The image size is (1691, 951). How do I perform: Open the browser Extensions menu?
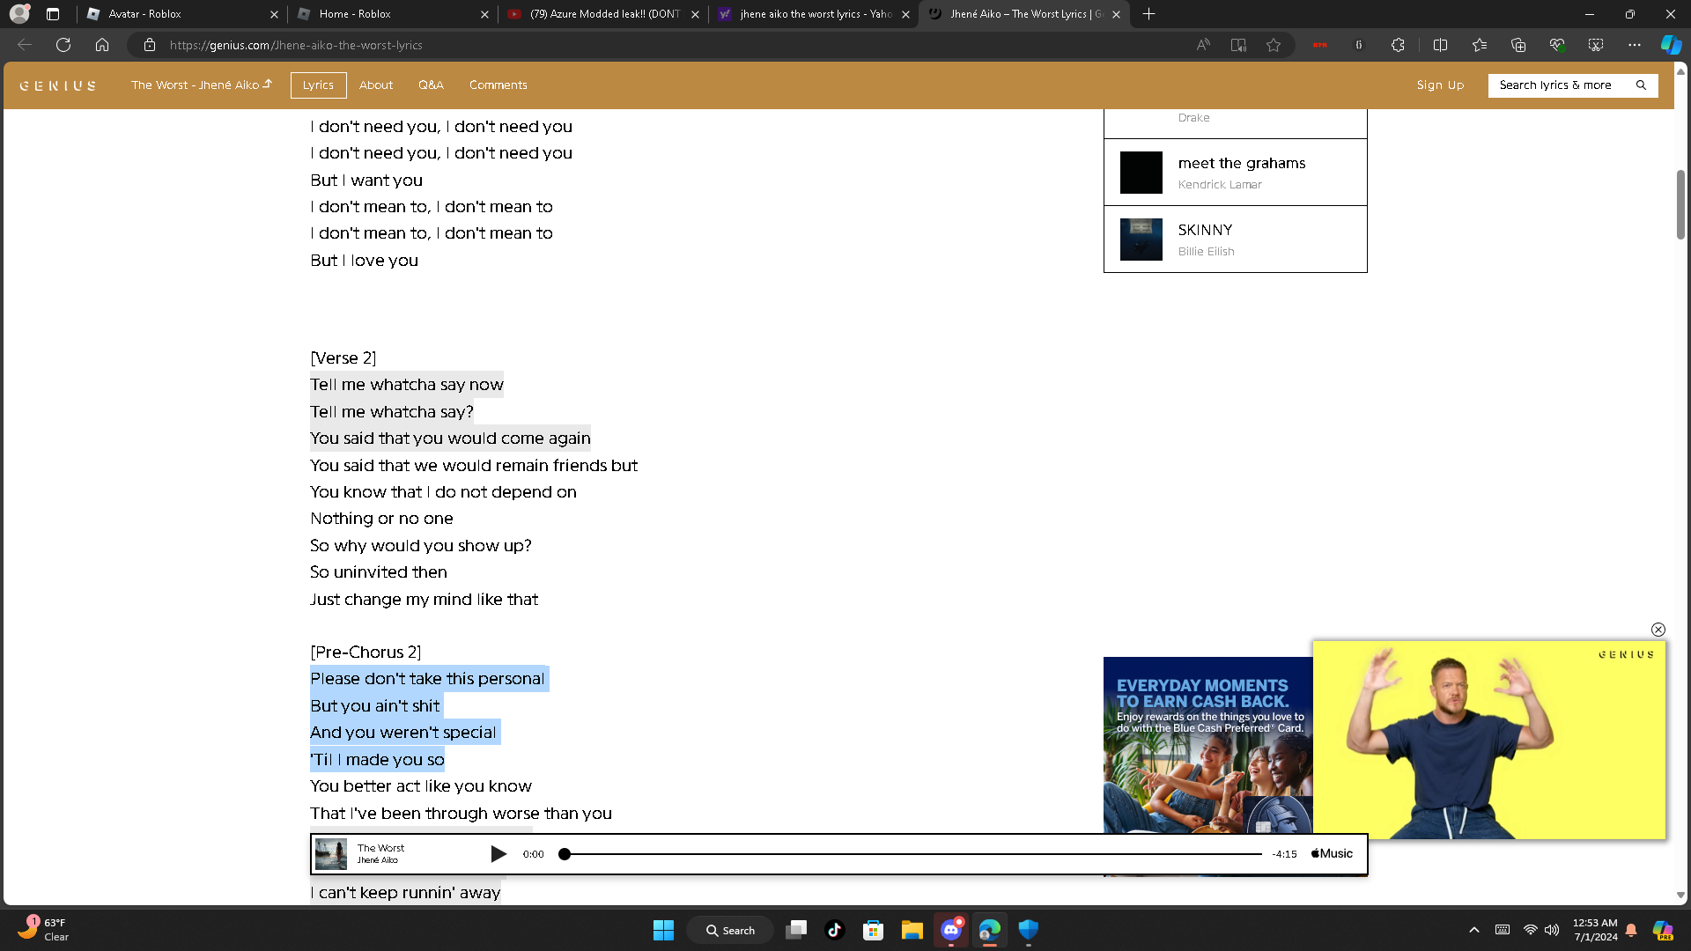pyautogui.click(x=1398, y=45)
